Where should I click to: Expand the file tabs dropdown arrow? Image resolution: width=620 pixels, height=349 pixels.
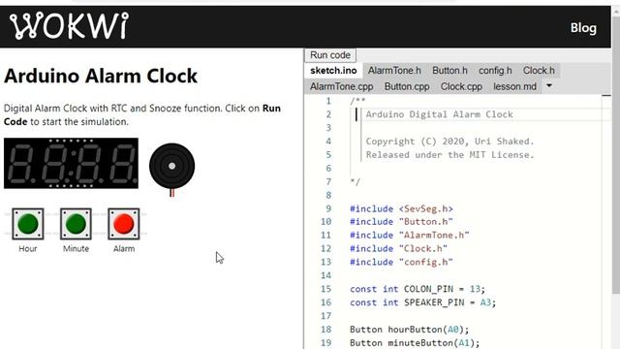(x=549, y=85)
